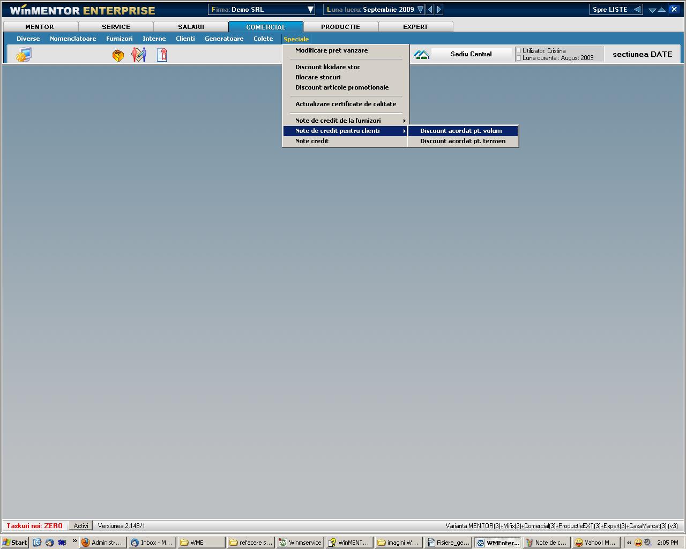686x549 pixels.
Task: Click the Taskuri noi: ZERO status text
Action: pyautogui.click(x=35, y=526)
